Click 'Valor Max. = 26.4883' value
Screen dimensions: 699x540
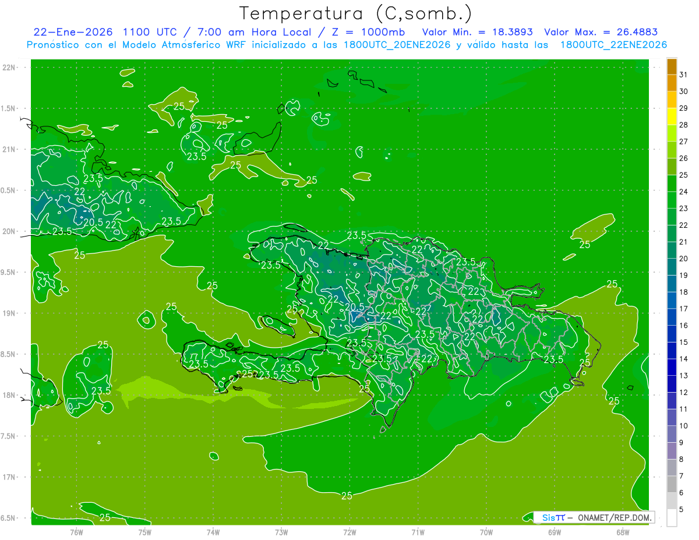coord(601,32)
